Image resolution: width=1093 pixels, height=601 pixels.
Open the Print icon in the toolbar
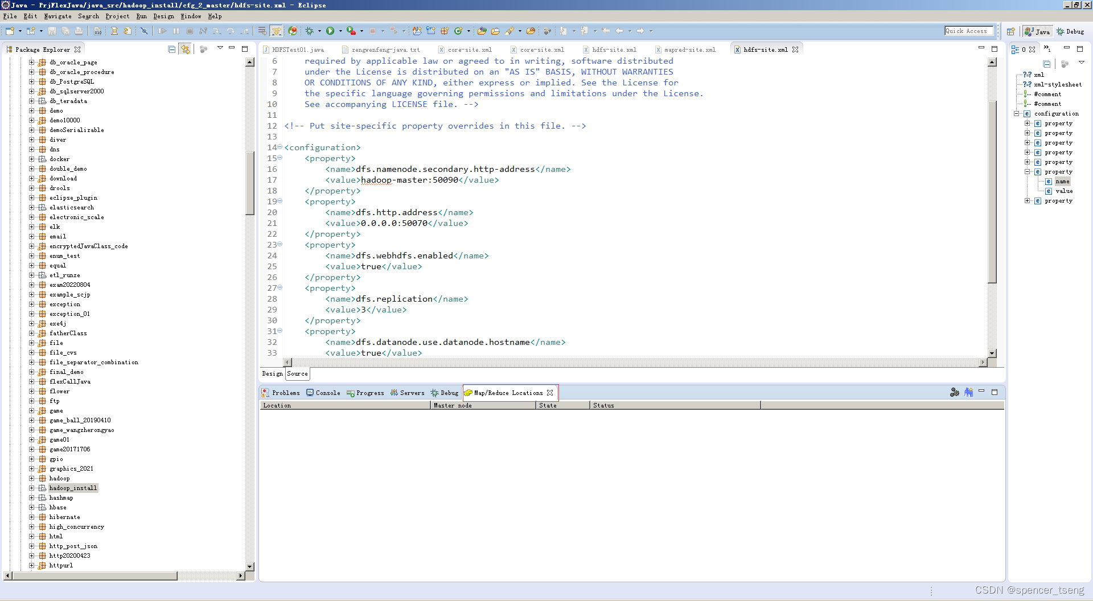pyautogui.click(x=79, y=31)
